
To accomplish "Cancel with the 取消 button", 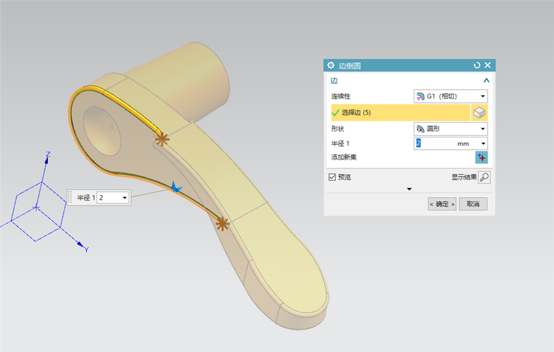I will 473,204.
